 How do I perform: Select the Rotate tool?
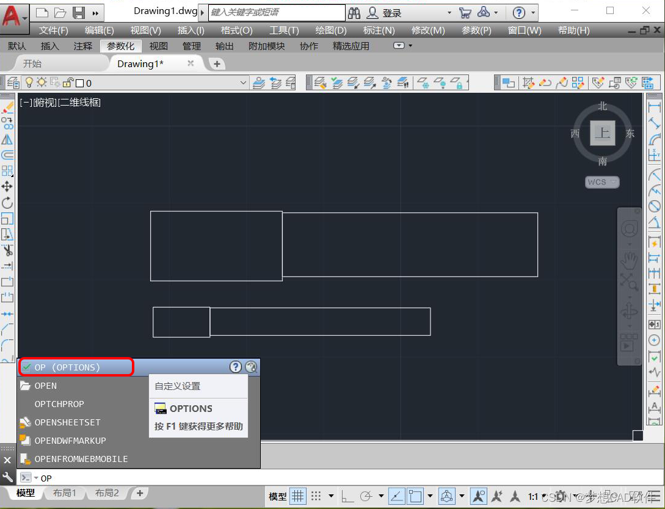[x=7, y=203]
